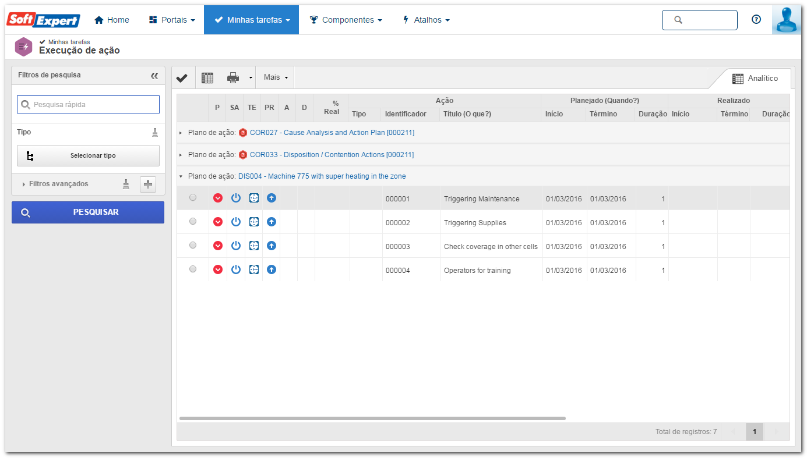The height and width of the screenshot is (458, 807).
Task: Open DIS004 Machine 775 super heating link
Action: (322, 176)
